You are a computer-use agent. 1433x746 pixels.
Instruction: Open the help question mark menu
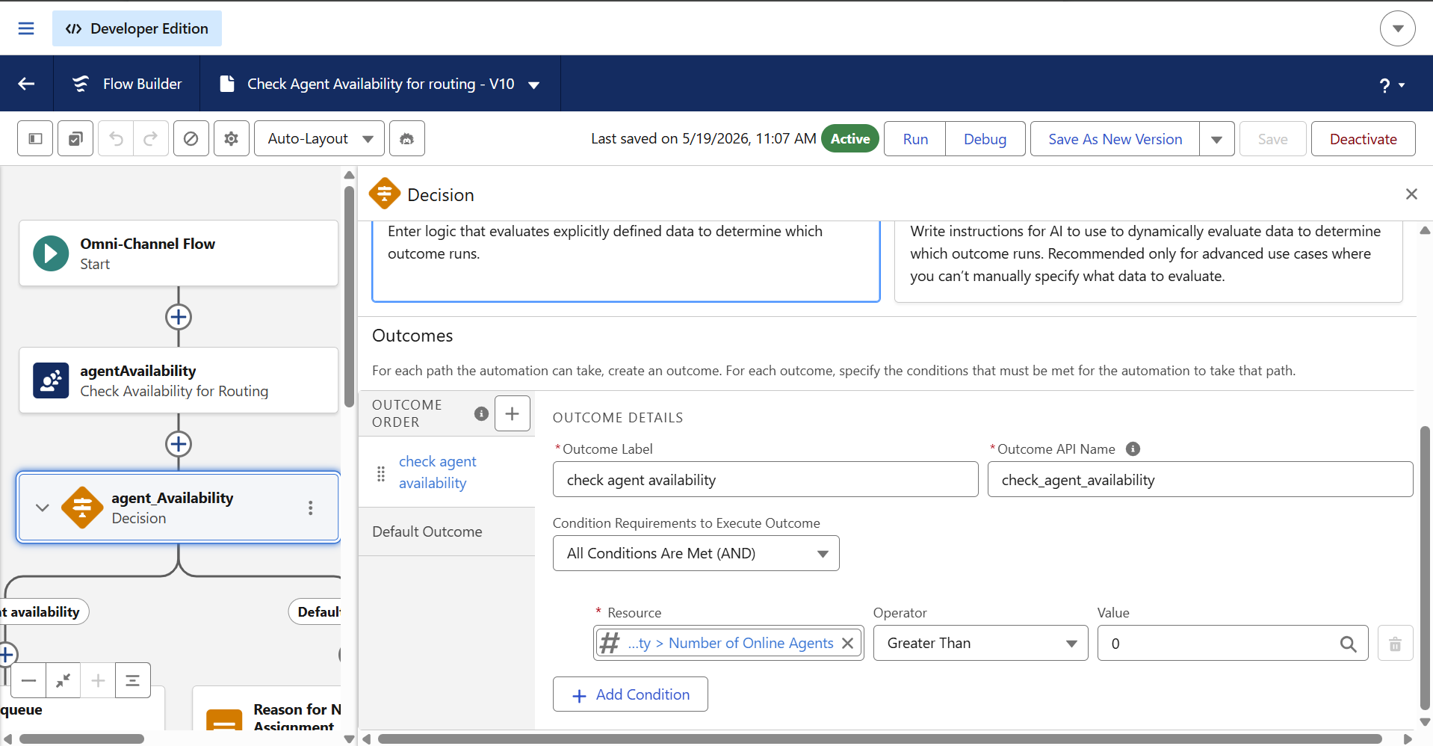pos(1392,85)
